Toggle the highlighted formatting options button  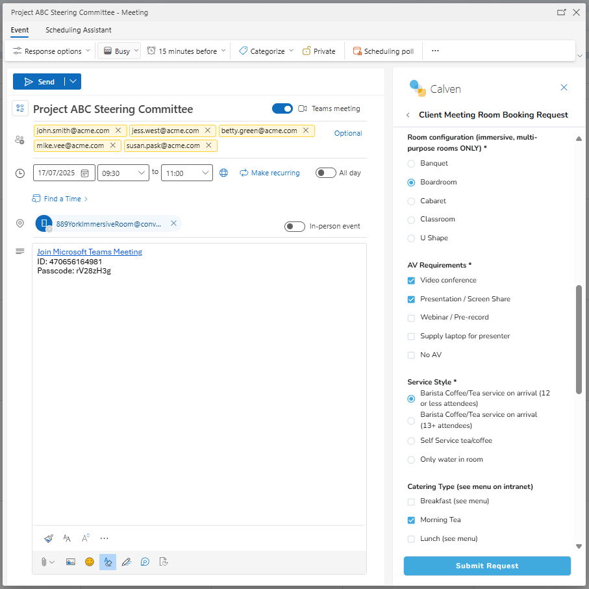(x=108, y=562)
